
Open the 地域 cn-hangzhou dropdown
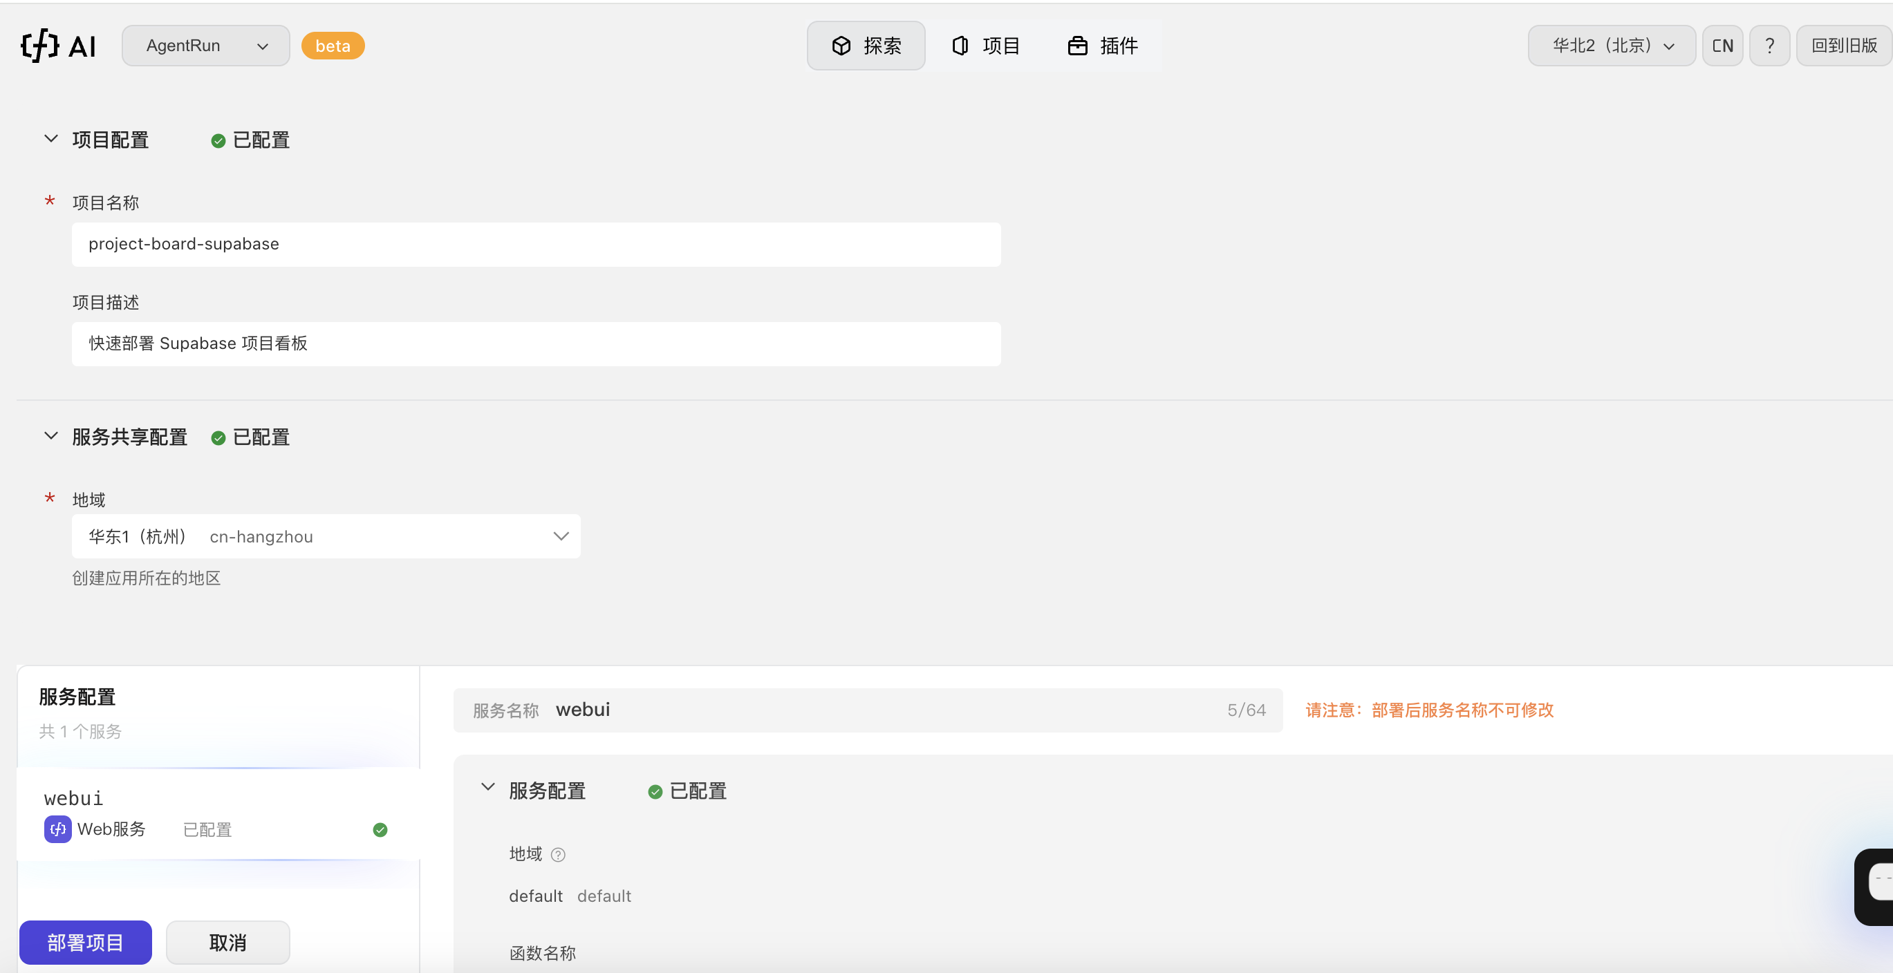[326, 537]
